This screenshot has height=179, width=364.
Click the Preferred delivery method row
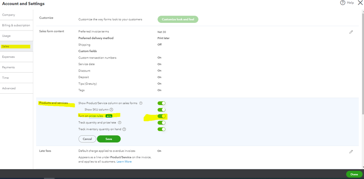124,38
